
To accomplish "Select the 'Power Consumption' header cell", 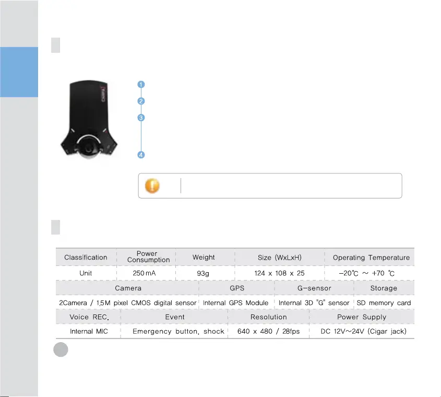I will [146, 258].
